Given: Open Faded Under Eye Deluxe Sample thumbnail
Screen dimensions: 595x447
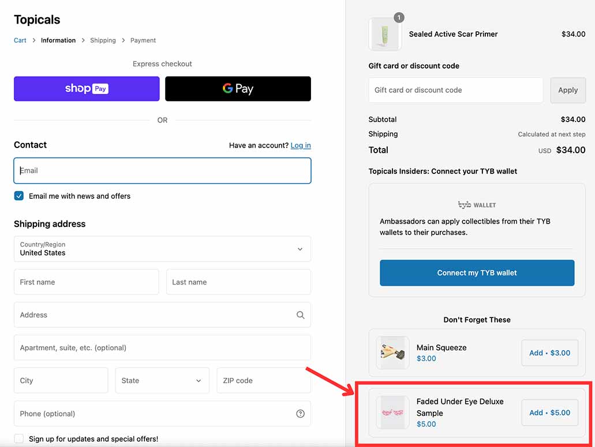Looking at the screenshot, I should click(392, 412).
